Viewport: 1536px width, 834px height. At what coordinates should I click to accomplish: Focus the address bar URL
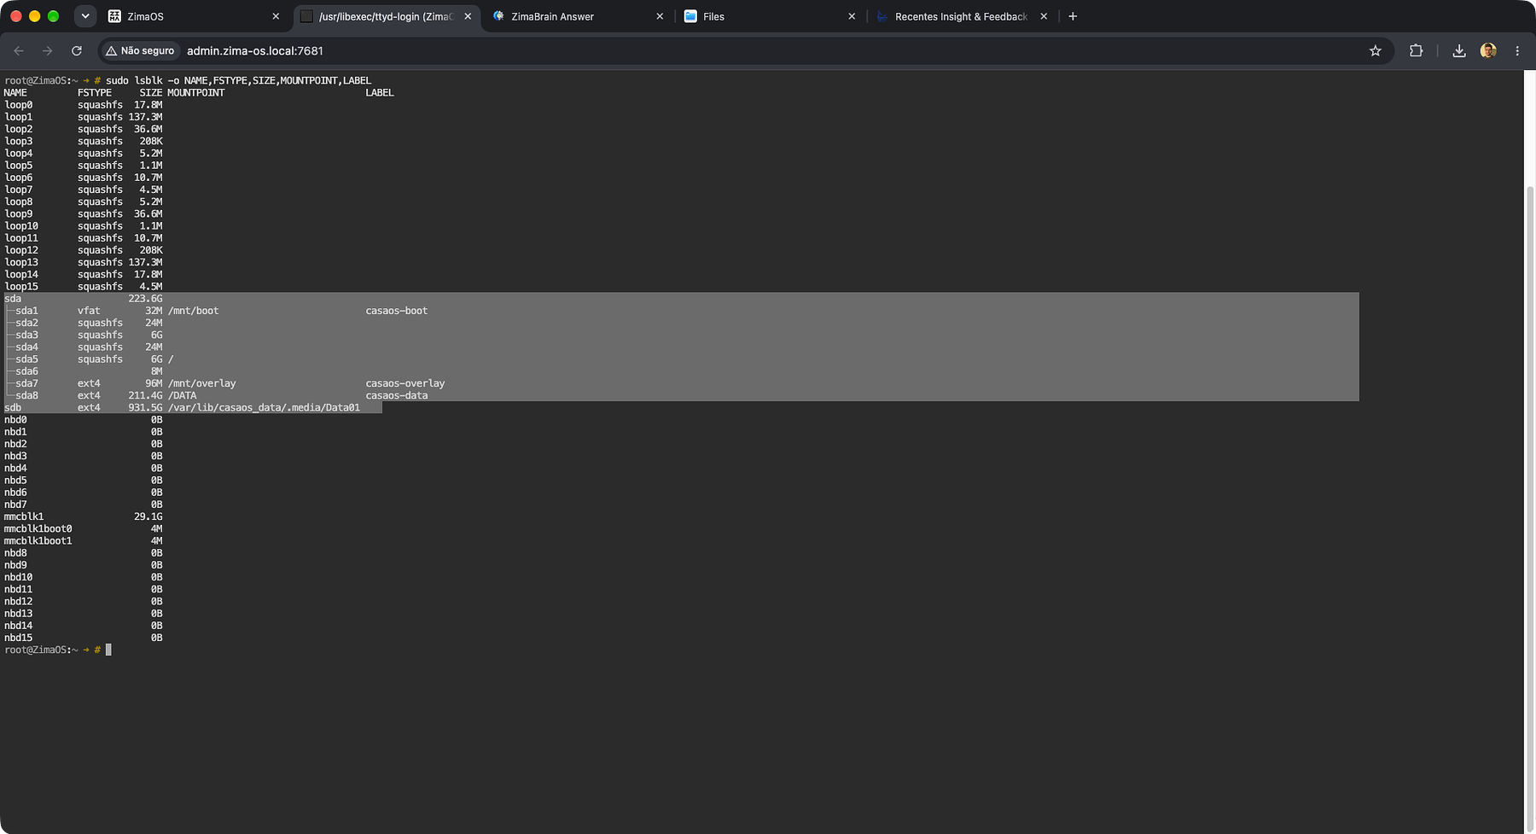[x=255, y=51]
